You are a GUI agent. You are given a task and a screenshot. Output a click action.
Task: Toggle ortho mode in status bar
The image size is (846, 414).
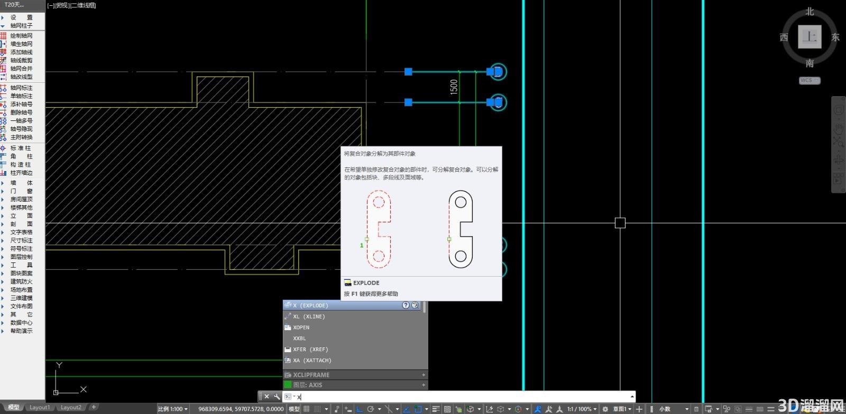tap(360, 409)
